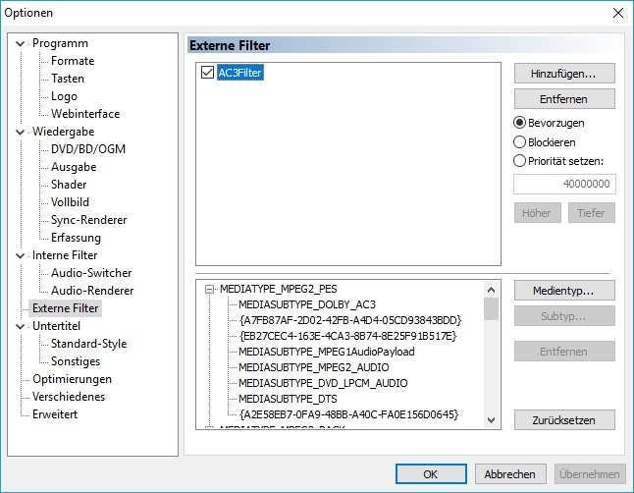Select the MEDIATYPE_MPEG2_PES row
634x493 pixels.
pos(278,289)
